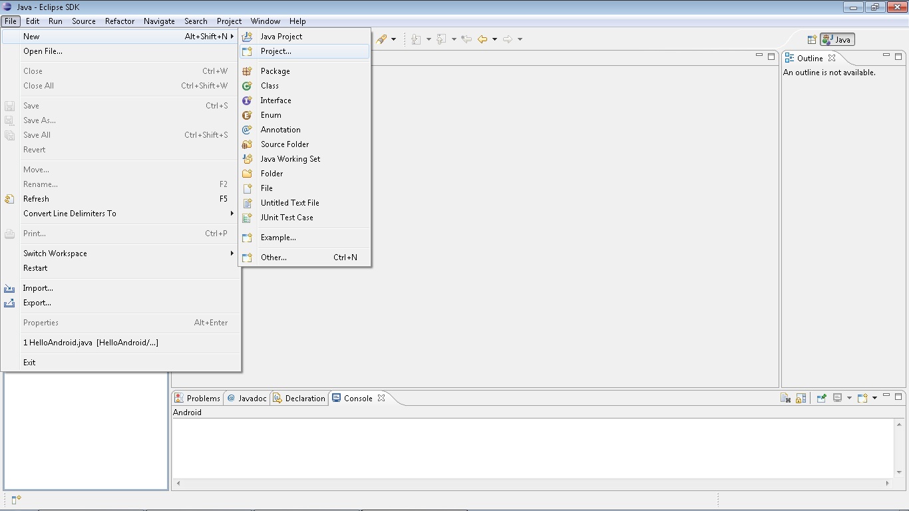
Task: Click the Java Project icon in New submenu
Action: click(x=247, y=37)
